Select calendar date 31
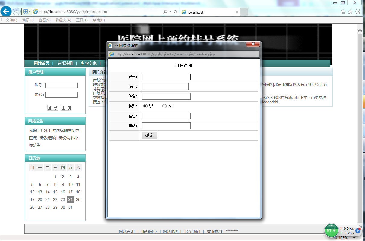Screen dimensions: 365x241 coord(71,207)
